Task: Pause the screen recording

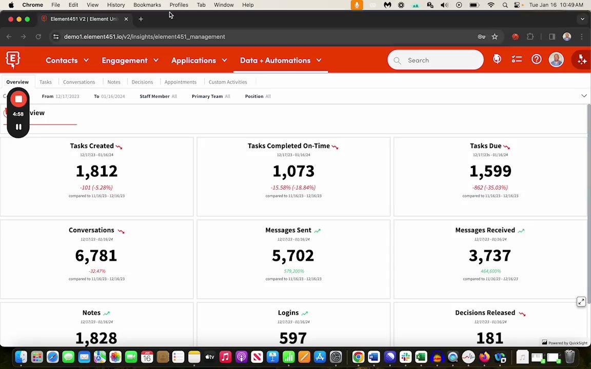Action: (x=18, y=127)
